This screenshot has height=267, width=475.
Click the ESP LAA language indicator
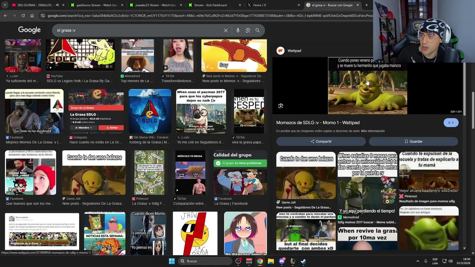click(435, 261)
